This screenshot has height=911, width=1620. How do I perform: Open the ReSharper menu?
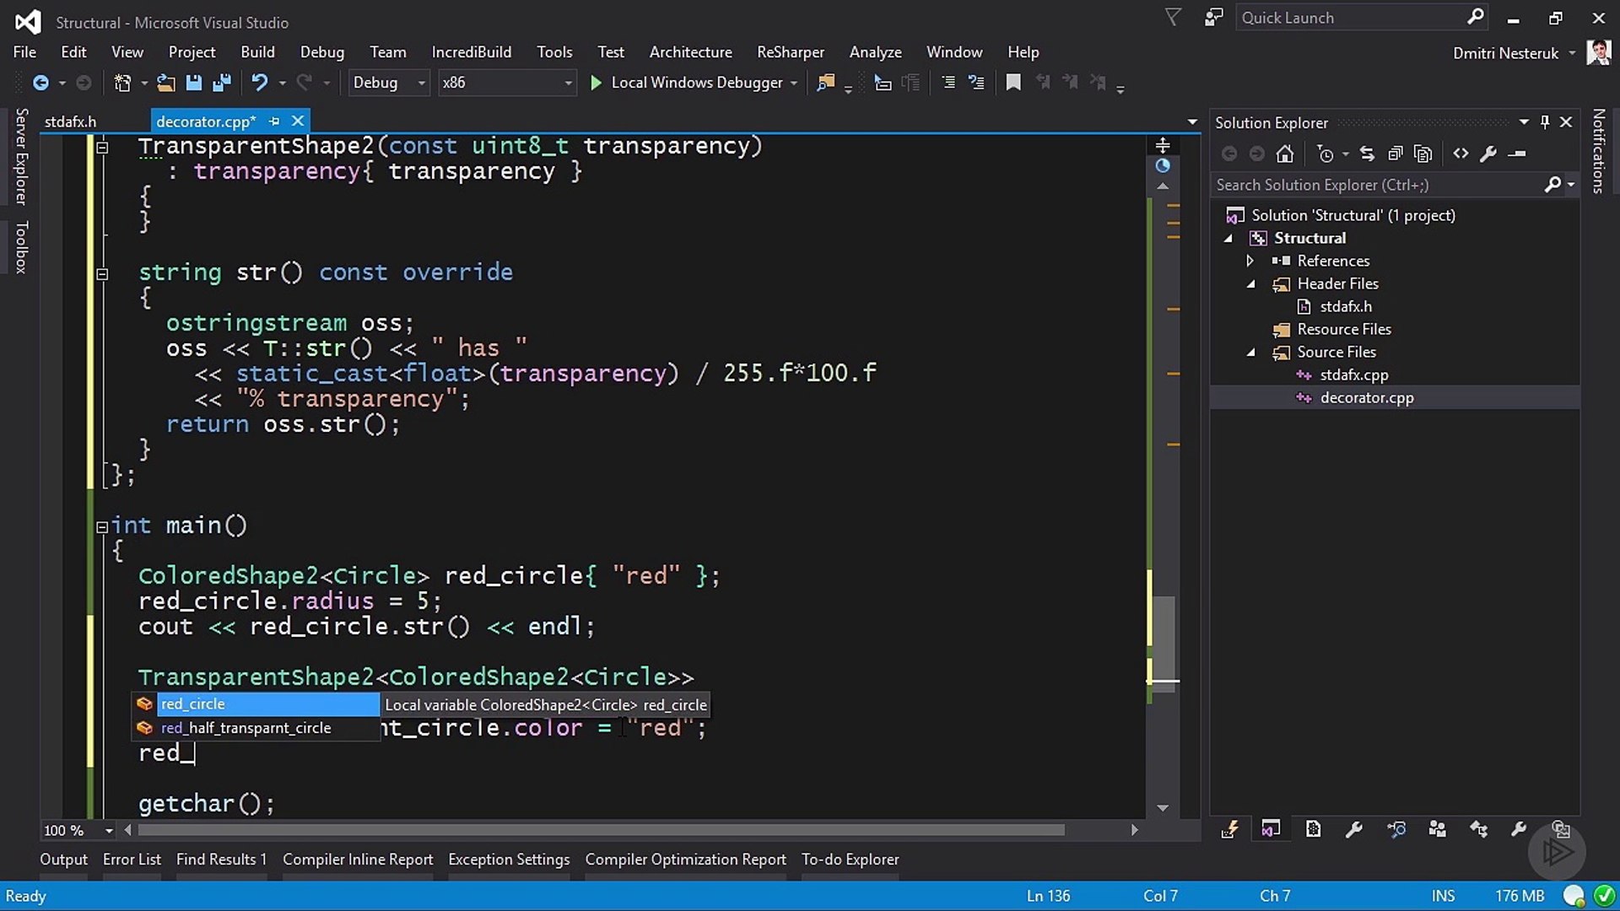[791, 51]
